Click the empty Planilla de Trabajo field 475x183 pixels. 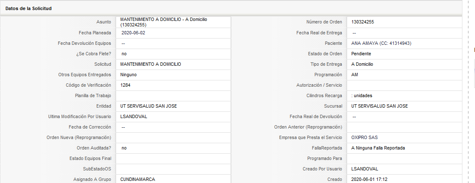click(x=173, y=95)
